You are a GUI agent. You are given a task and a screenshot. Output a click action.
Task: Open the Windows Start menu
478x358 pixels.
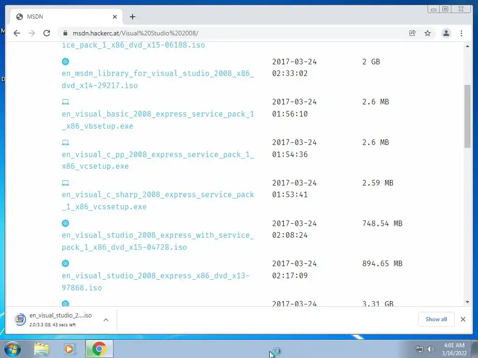tap(13, 349)
